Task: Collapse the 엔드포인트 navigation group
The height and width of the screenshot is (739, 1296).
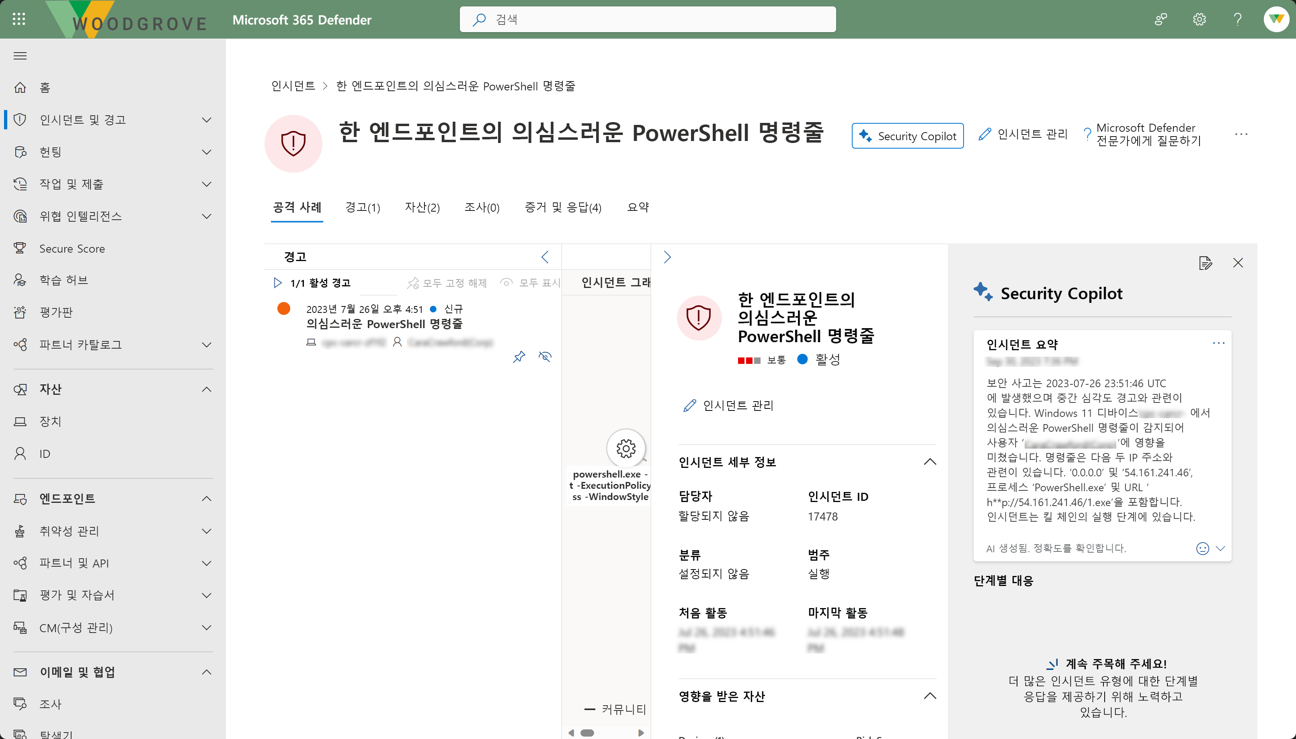Action: click(x=206, y=498)
